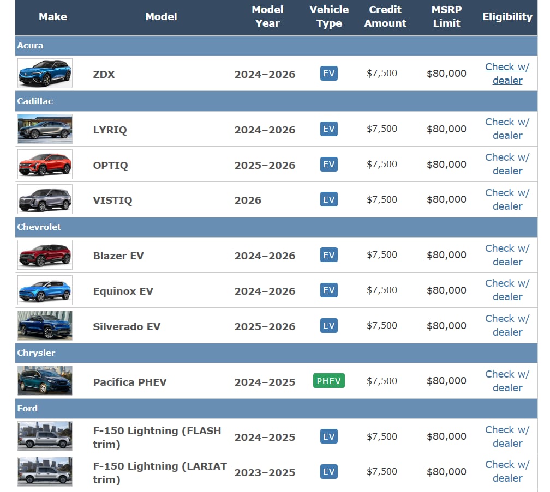The width and height of the screenshot is (550, 492).
Task: Open the Cadillac LYRIQ car image
Action: [x=45, y=129]
